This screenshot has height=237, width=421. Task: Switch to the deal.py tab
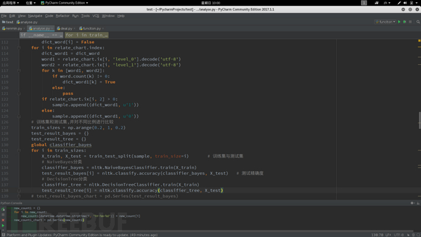tap(66, 29)
